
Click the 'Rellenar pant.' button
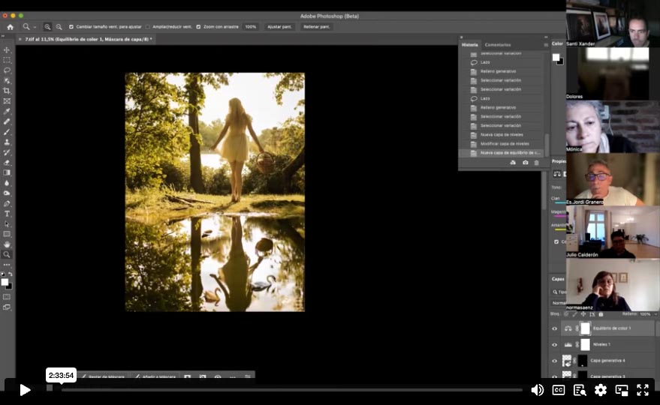click(x=317, y=27)
